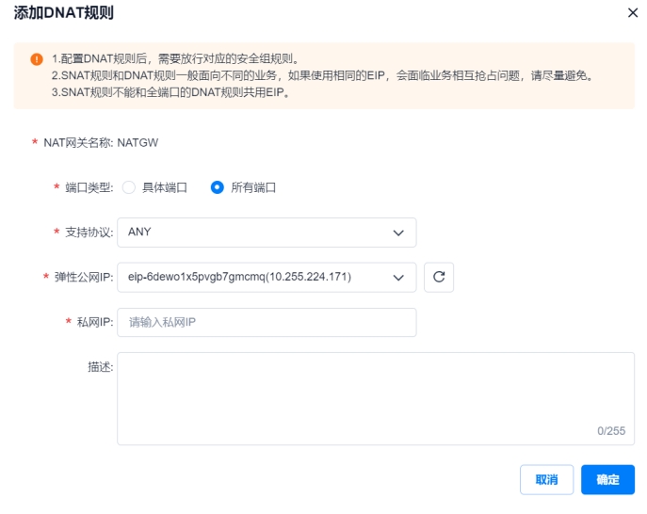Viewport: 647px width, 514px height.
Task: Select the 所有端口 radio button
Action: click(217, 187)
